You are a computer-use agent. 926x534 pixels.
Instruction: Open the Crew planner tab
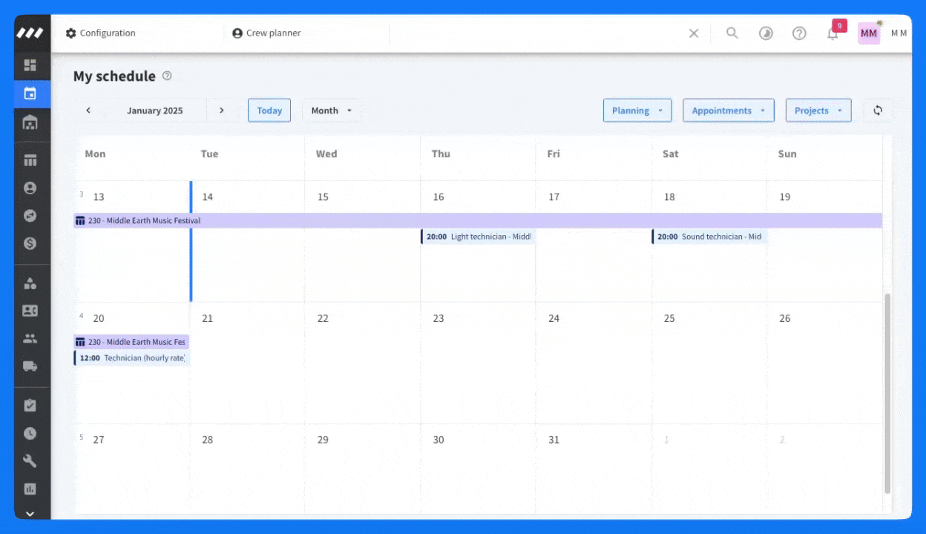[x=266, y=33]
